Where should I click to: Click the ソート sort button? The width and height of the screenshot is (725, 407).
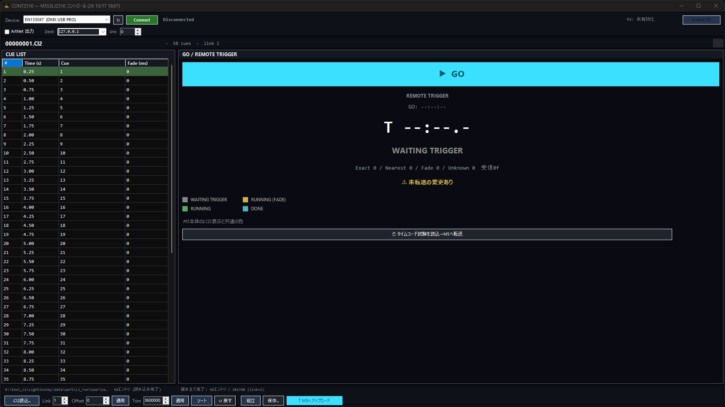202,401
